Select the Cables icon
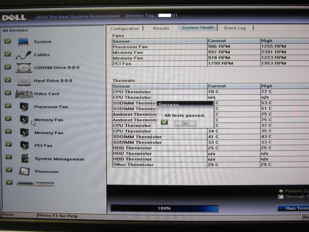The image size is (309, 232). [x=23, y=55]
